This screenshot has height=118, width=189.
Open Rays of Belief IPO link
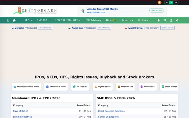(20, 111)
